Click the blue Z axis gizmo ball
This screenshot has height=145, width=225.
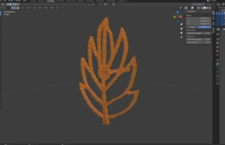[178, 12]
